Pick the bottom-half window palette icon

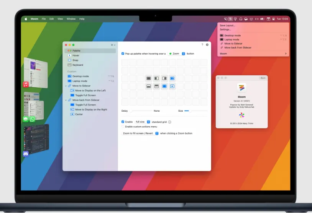pyautogui.click(x=149, y=86)
